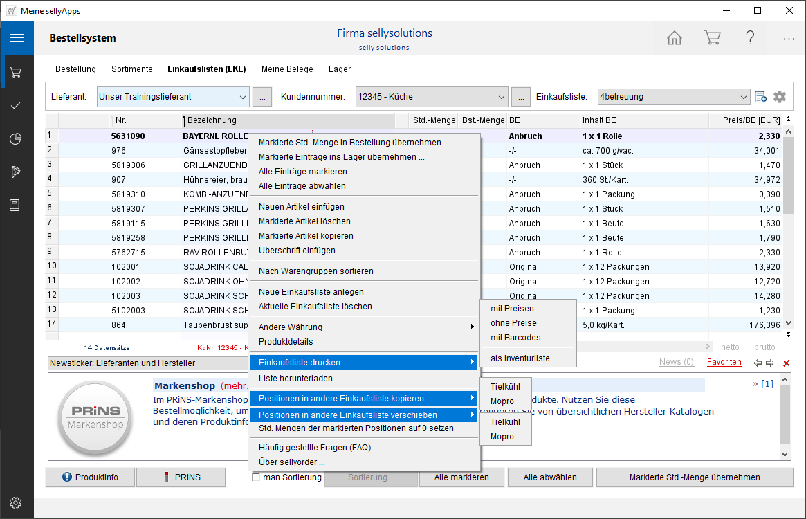The height and width of the screenshot is (519, 806).
Task: Click the shopping cart sidebar icon
Action: [x=17, y=72]
